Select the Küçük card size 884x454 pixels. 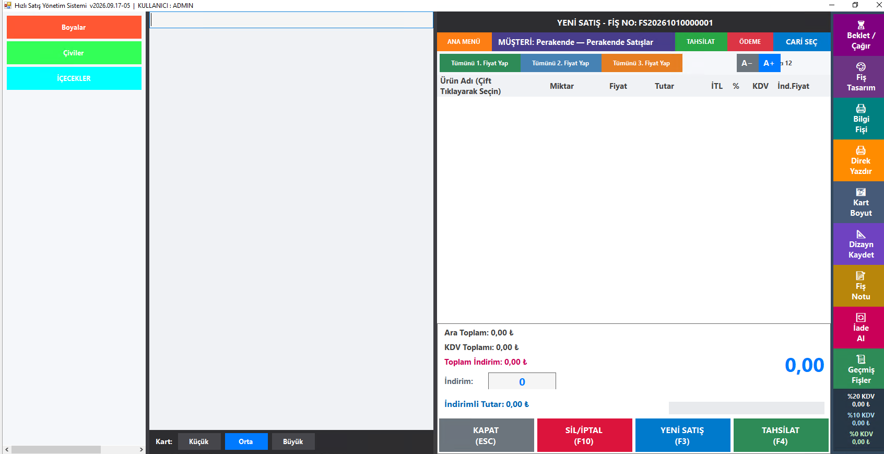point(199,441)
